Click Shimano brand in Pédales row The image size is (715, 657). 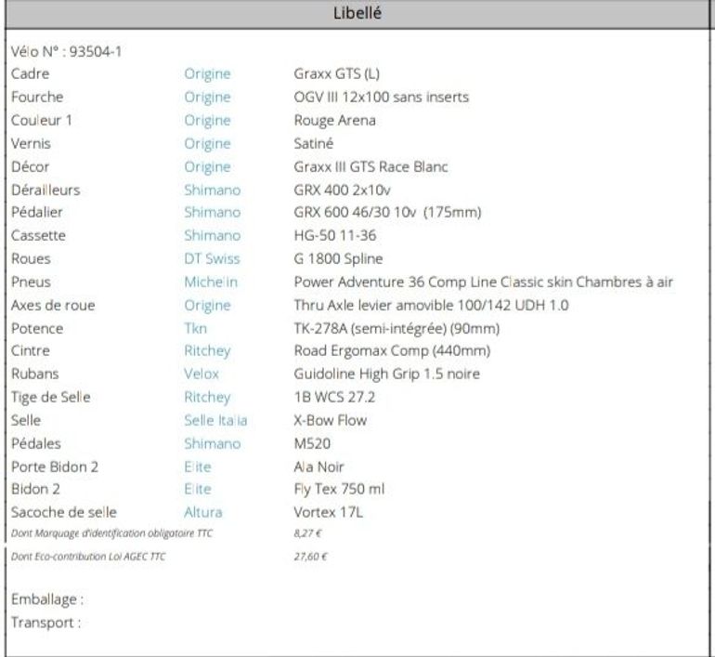212,443
